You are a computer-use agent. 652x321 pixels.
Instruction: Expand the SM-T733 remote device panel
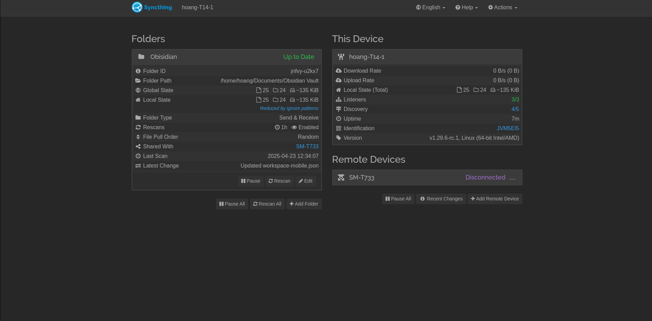pos(427,177)
